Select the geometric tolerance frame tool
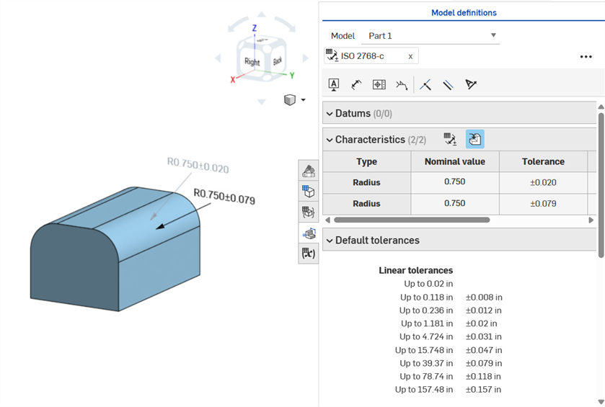Image resolution: width=605 pixels, height=407 pixels. click(379, 85)
